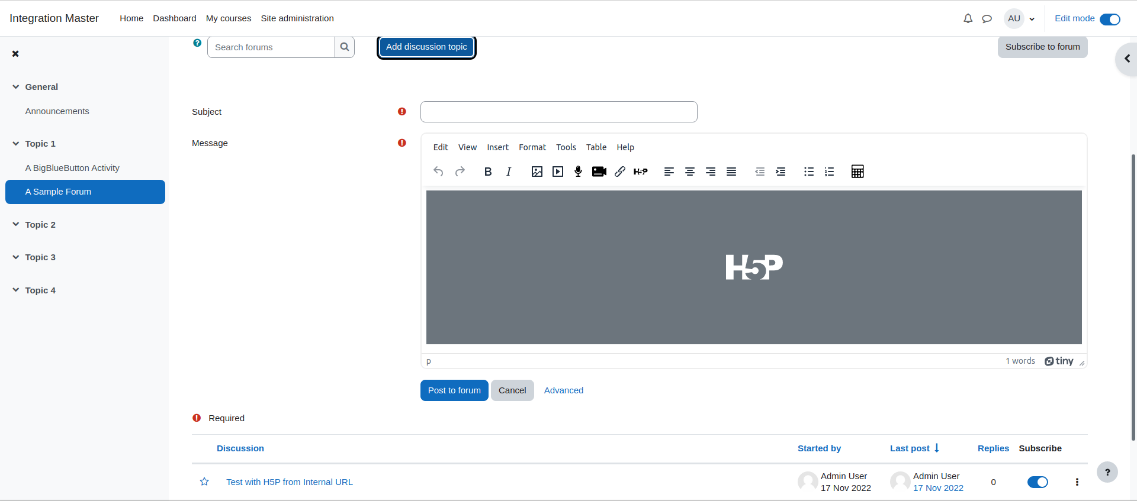Insert an image via editor toolbar
The height and width of the screenshot is (501, 1137).
pyautogui.click(x=537, y=172)
